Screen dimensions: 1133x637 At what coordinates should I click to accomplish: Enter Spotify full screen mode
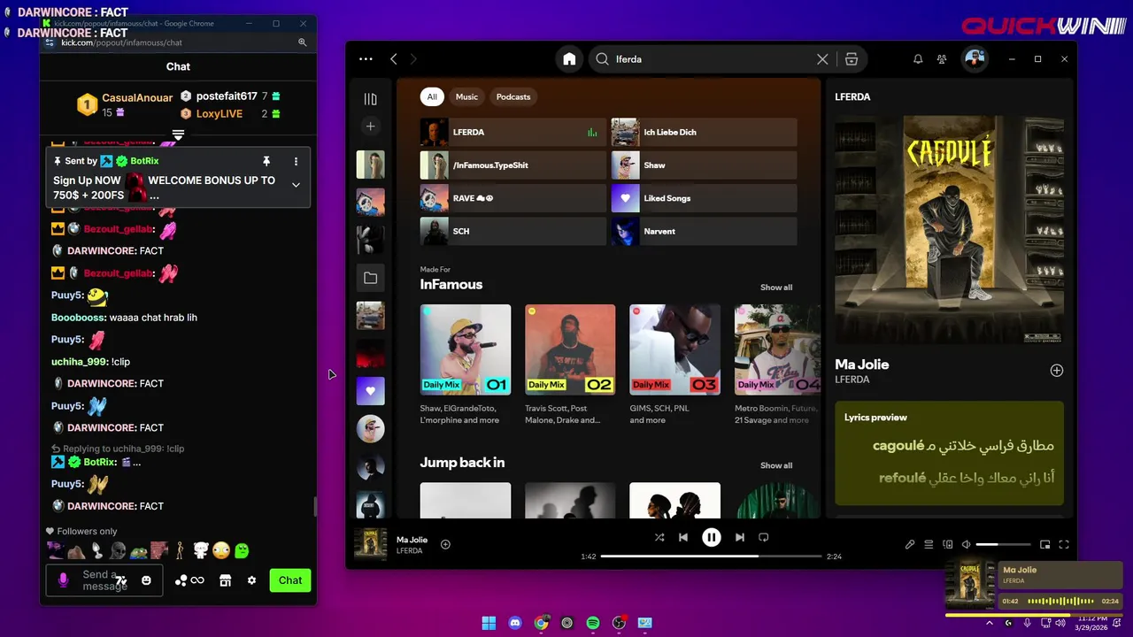(1064, 545)
